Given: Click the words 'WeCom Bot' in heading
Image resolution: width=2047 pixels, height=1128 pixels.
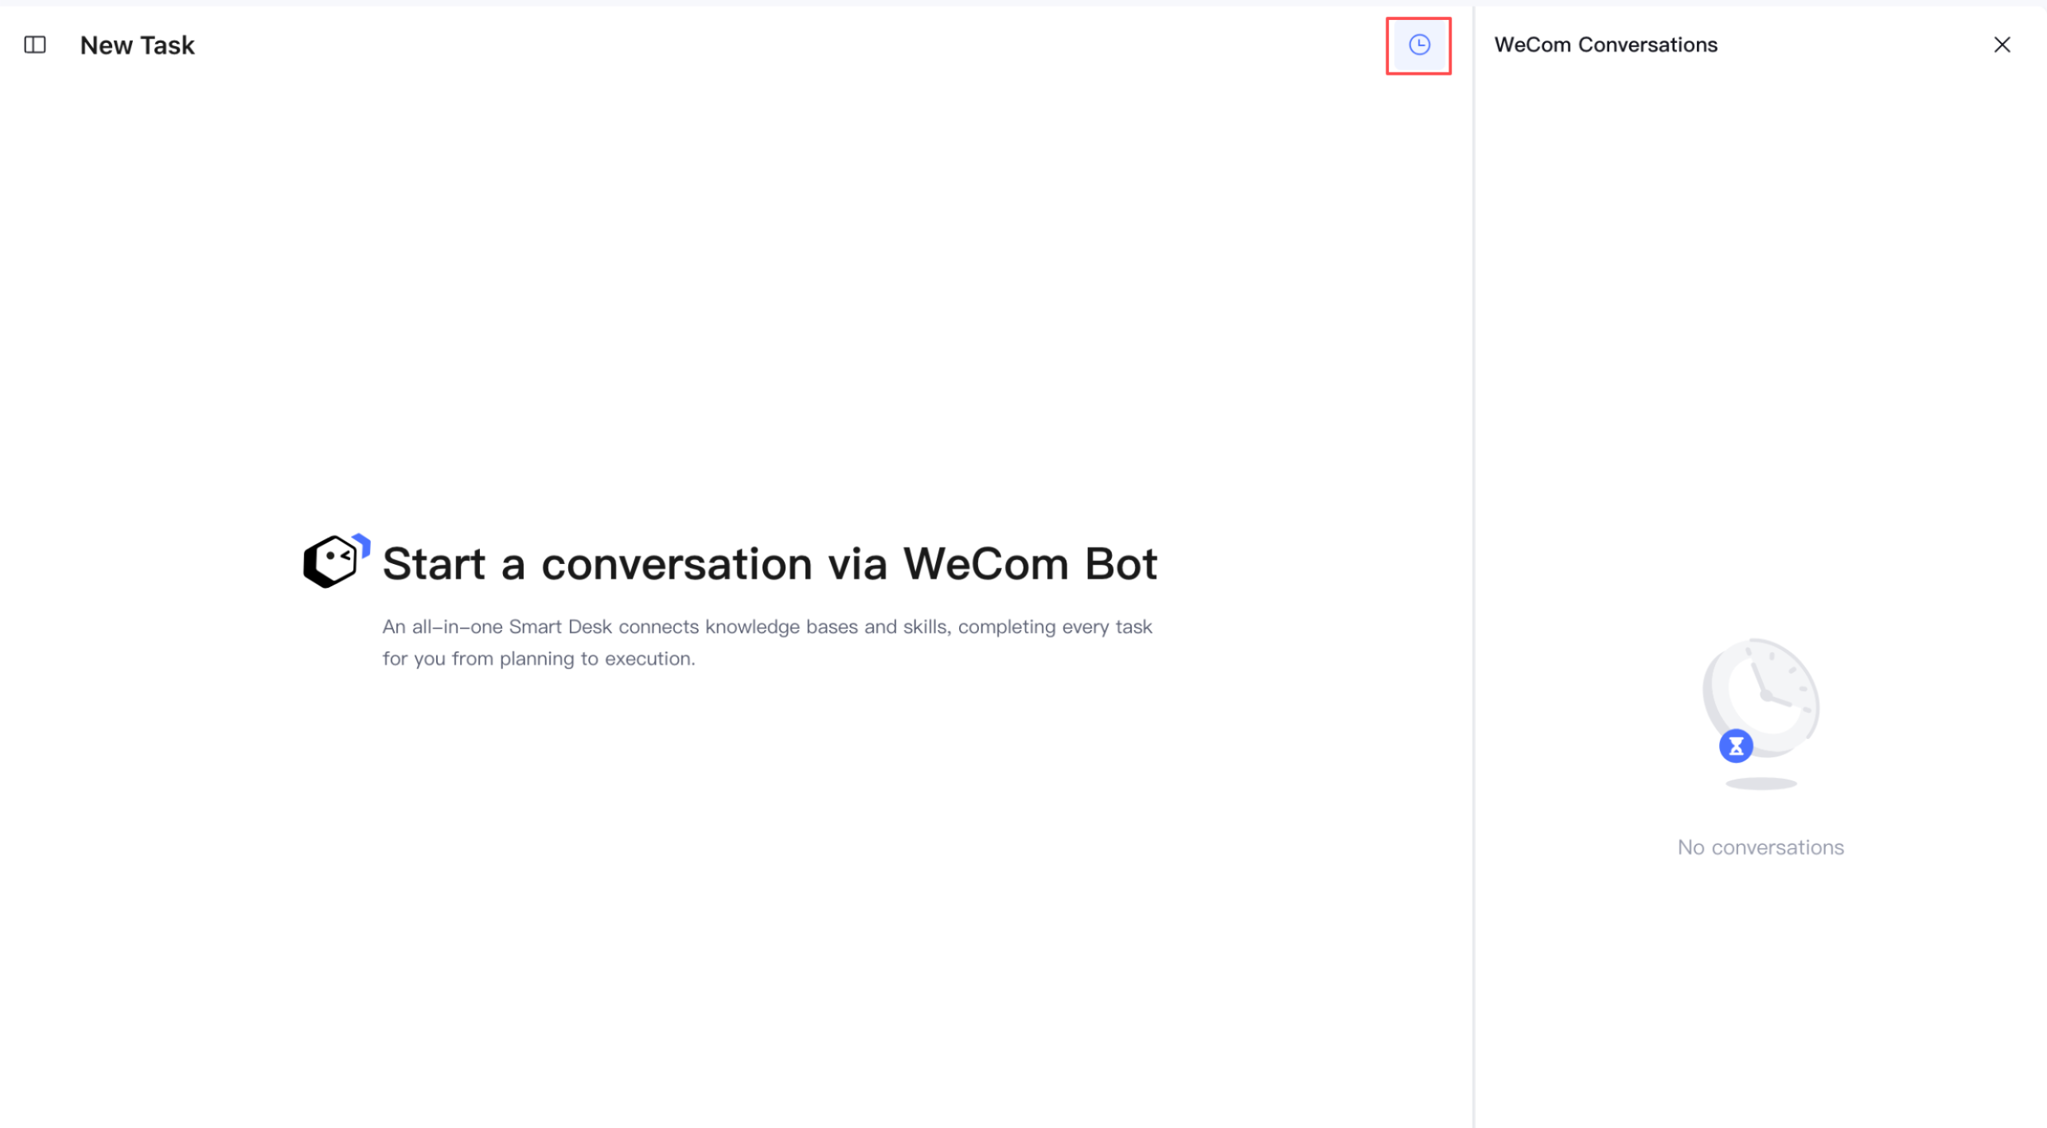Looking at the screenshot, I should point(1031,564).
